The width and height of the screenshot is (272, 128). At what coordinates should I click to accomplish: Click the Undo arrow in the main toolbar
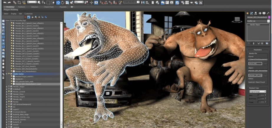(5, 2)
